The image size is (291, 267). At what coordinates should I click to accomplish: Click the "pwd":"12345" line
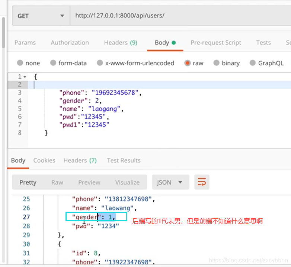click(84, 117)
